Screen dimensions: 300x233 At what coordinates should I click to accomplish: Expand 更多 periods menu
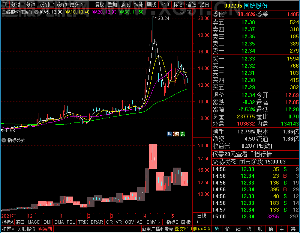point(76,5)
